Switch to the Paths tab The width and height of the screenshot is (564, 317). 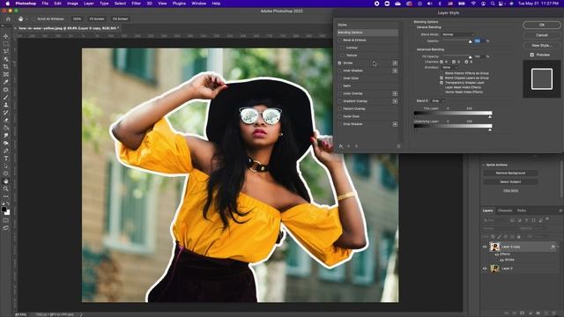click(522, 210)
